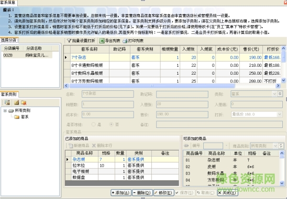The image size is (287, 199).
Task: Click the edit category pencil icon
Action: click(x=16, y=102)
